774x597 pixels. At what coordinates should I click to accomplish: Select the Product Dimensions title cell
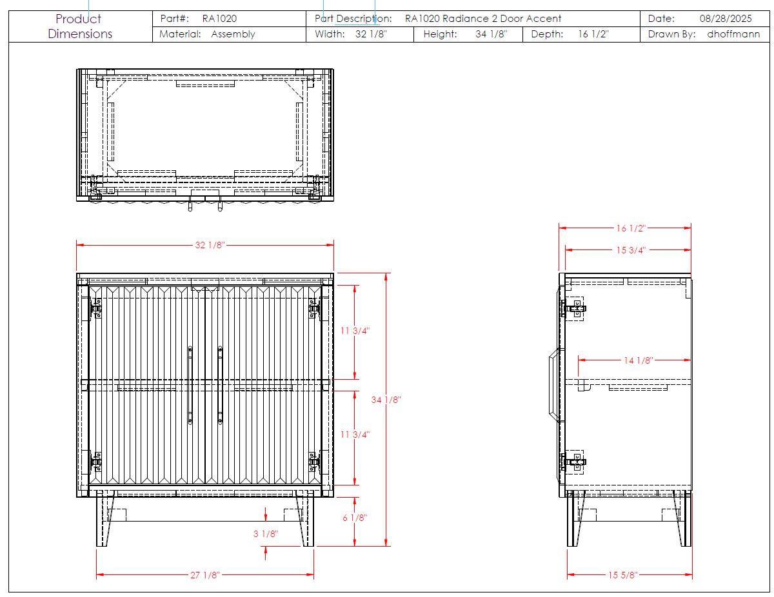(x=80, y=26)
